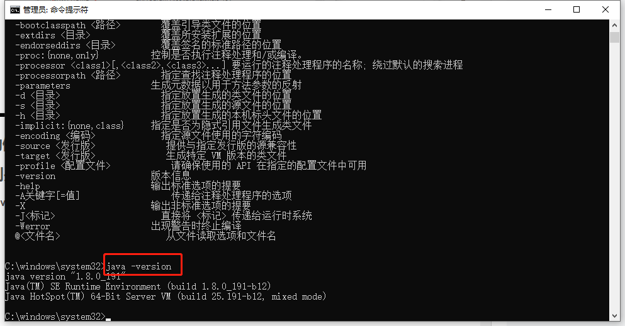This screenshot has width=625, height=326.
Task: Click the scrollbar down arrow
Action: click(614, 316)
